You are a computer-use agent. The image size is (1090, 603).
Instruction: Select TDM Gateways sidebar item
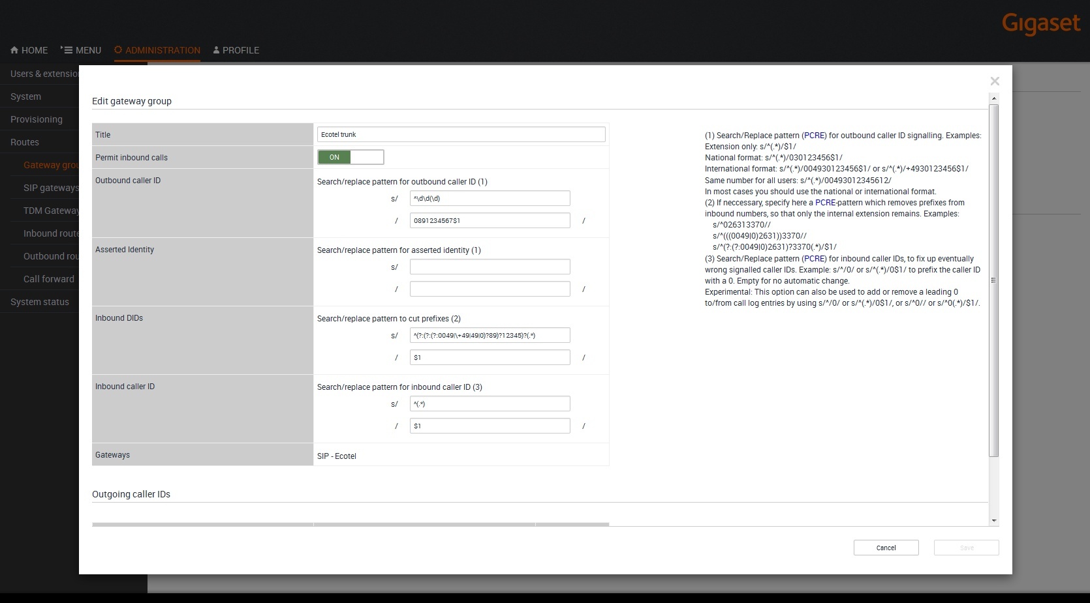pyautogui.click(x=51, y=211)
